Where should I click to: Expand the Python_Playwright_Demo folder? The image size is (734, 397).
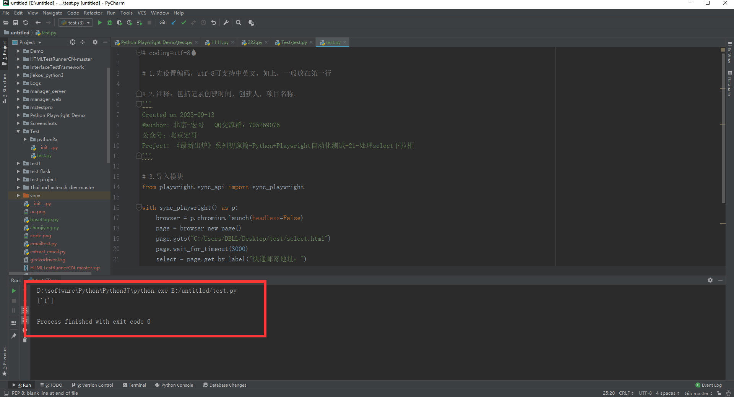[x=18, y=115]
